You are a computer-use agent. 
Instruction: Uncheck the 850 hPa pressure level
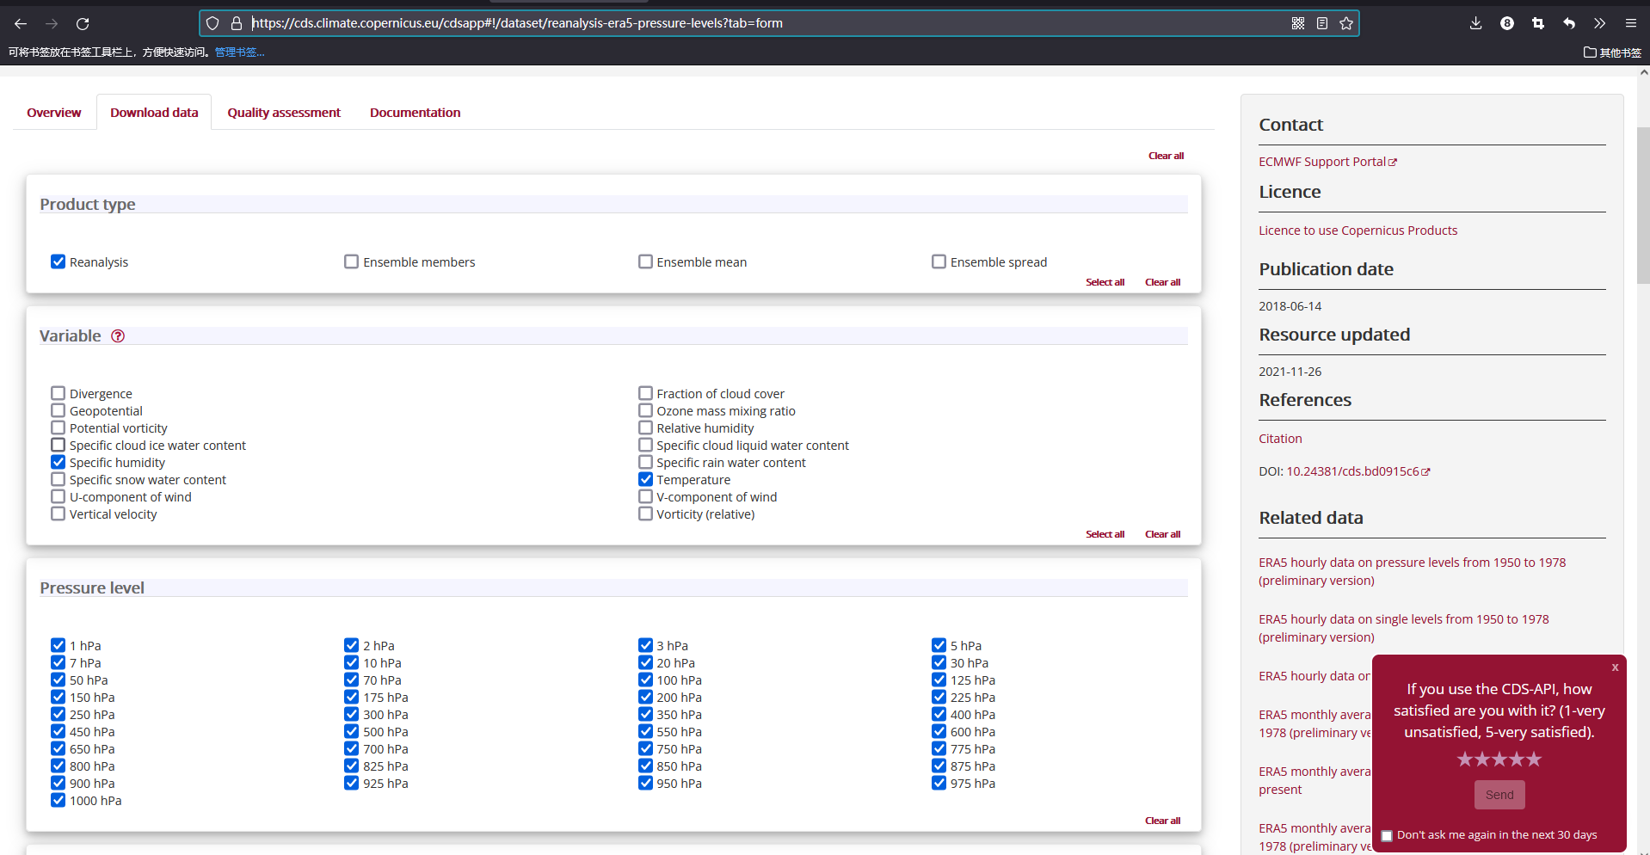pyautogui.click(x=645, y=766)
